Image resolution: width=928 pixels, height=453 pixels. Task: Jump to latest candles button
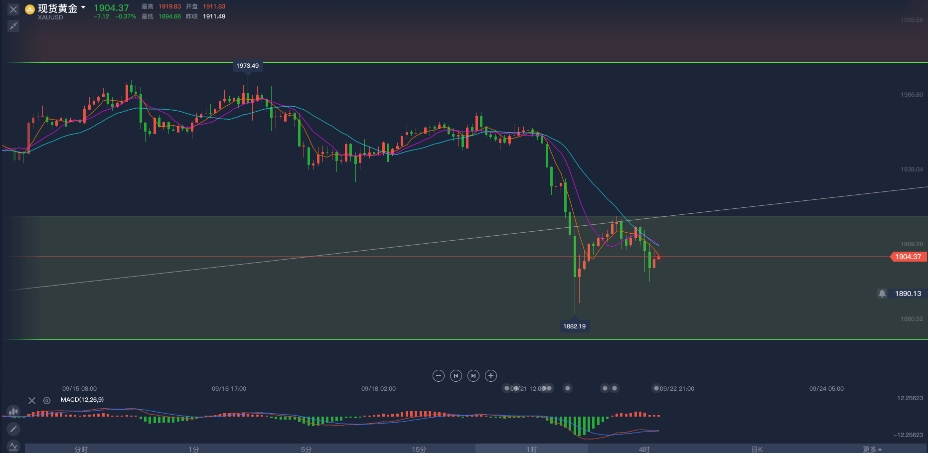point(473,376)
